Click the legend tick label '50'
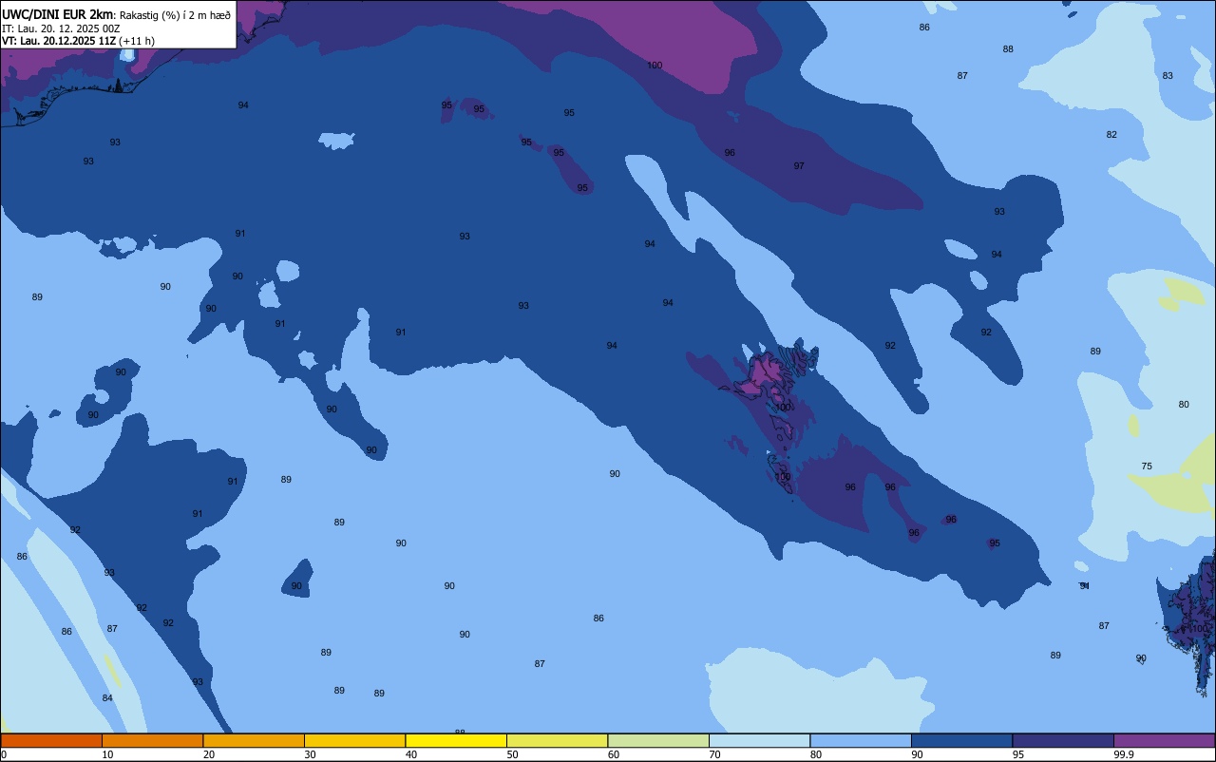Screen dimensions: 1216x762 tap(512, 754)
